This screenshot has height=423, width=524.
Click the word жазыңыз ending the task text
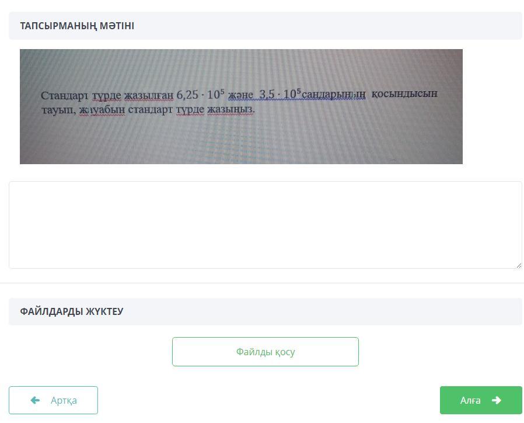[230, 109]
